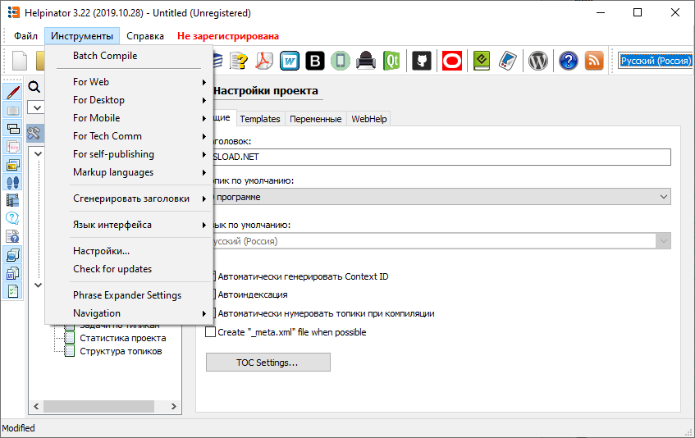Click the Word document export icon
Screen dimensions: 695x438
tap(290, 61)
